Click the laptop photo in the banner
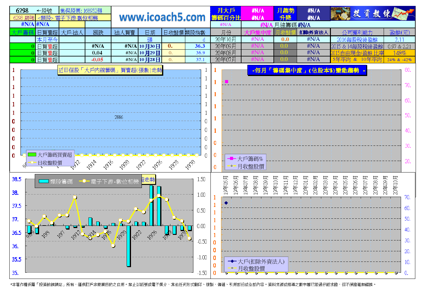The height and width of the screenshot is (300, 424). [x=340, y=14]
